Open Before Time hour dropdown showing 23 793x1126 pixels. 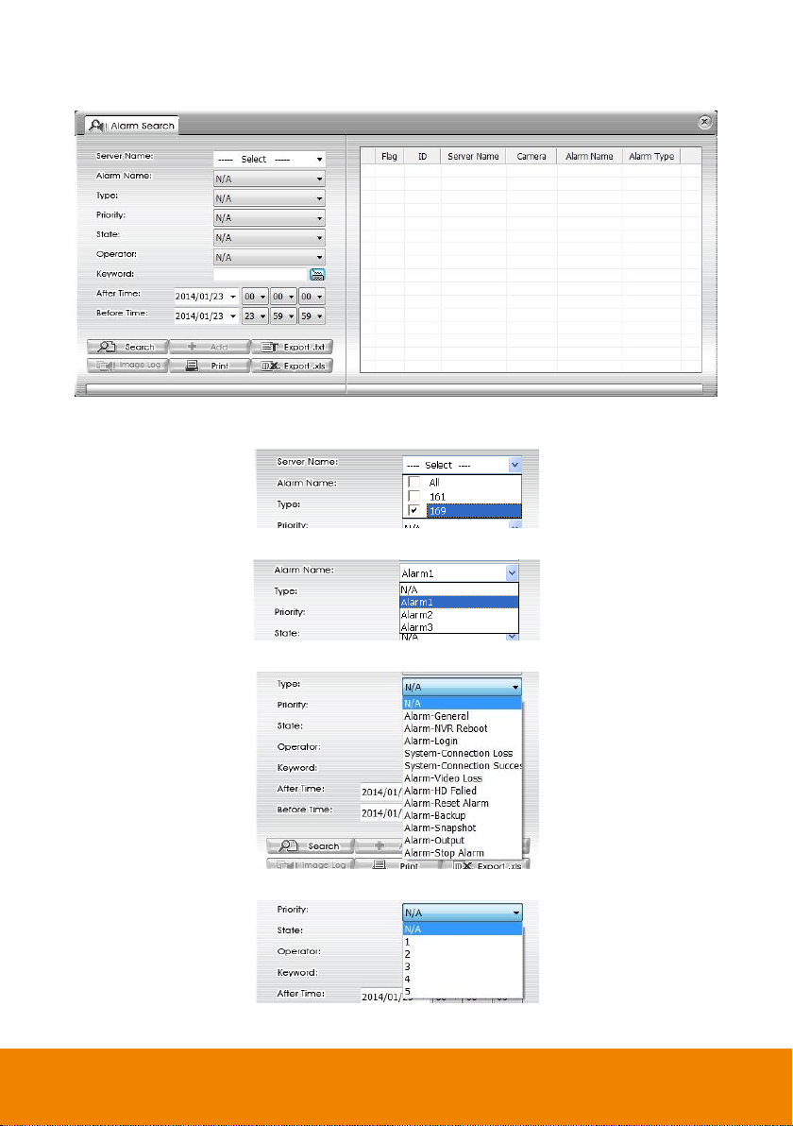[x=255, y=316]
